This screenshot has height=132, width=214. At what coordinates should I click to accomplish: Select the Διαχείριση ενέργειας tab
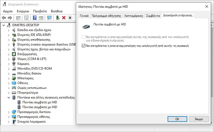[x=178, y=15]
